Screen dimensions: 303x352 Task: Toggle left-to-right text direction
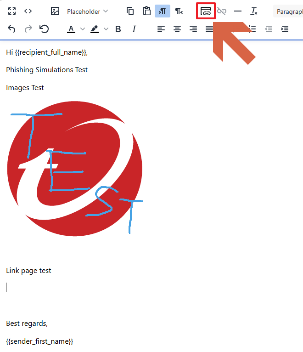(163, 11)
